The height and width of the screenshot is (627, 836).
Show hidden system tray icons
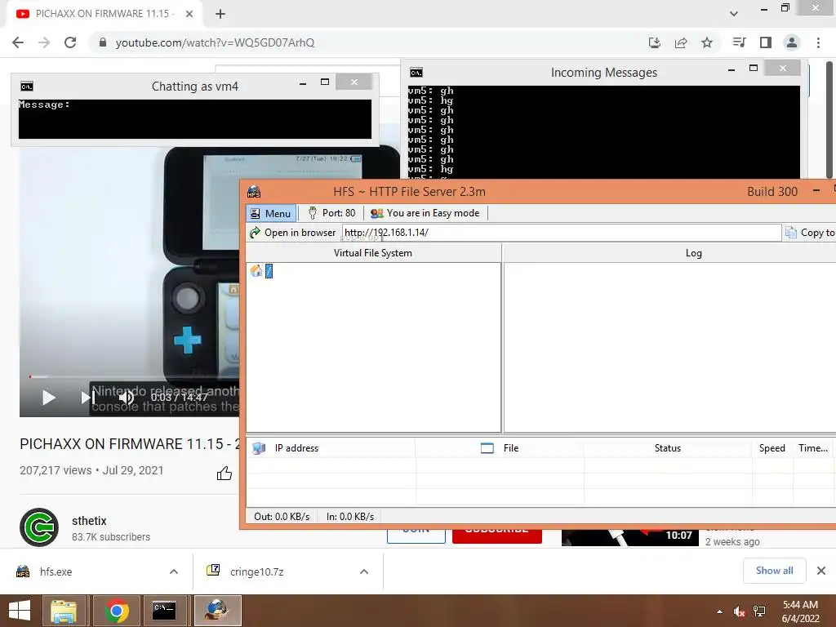coord(720,611)
